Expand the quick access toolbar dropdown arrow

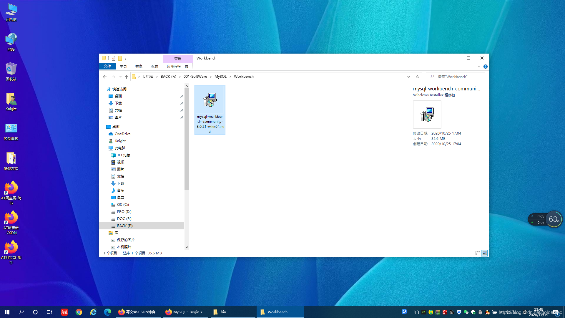click(x=125, y=59)
